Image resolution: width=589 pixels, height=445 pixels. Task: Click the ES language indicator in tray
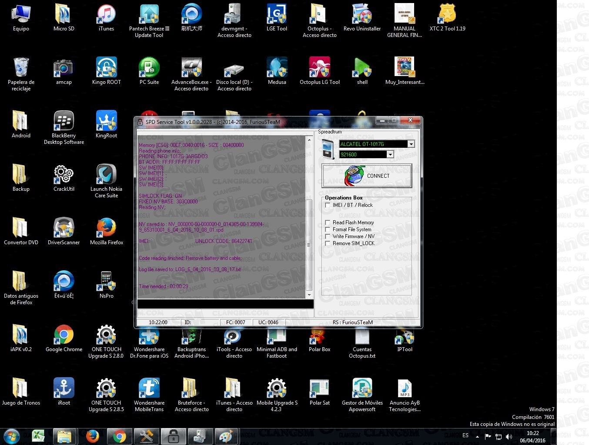click(465, 435)
